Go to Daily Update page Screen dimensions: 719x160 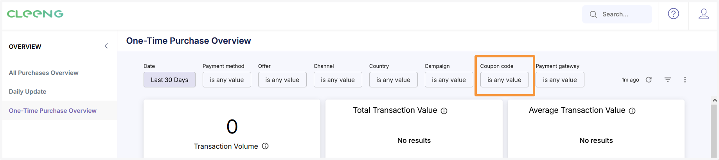coord(27,92)
